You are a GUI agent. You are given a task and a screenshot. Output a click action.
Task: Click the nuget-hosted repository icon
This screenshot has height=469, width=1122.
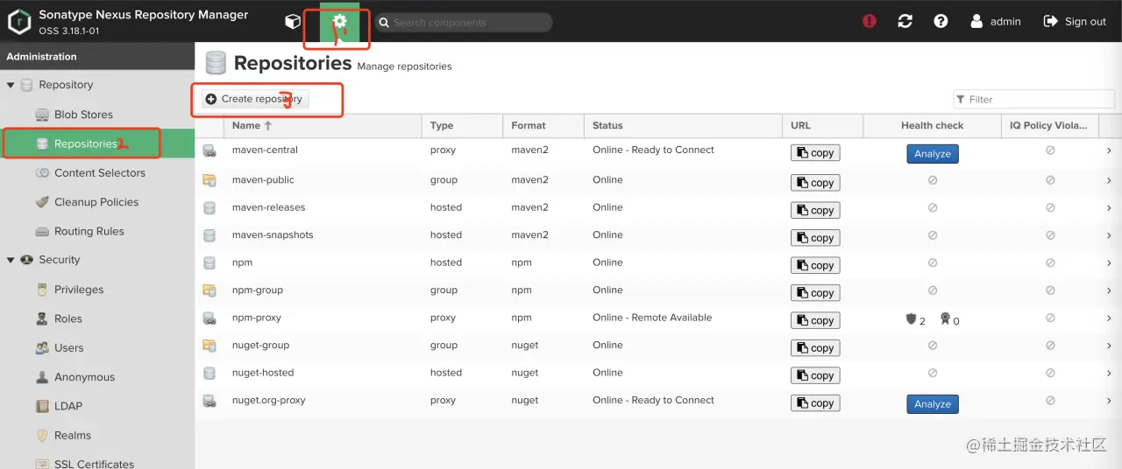pyautogui.click(x=209, y=374)
